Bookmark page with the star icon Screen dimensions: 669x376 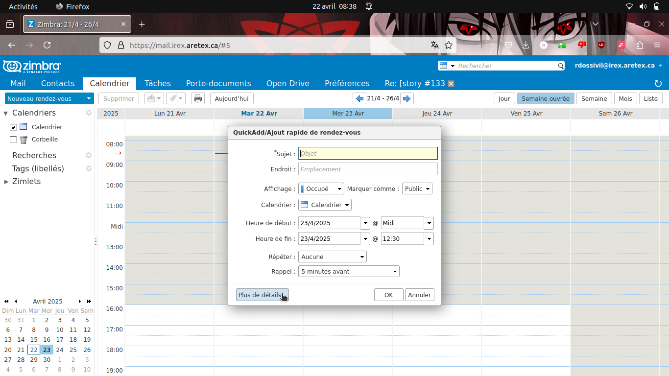[x=449, y=45]
